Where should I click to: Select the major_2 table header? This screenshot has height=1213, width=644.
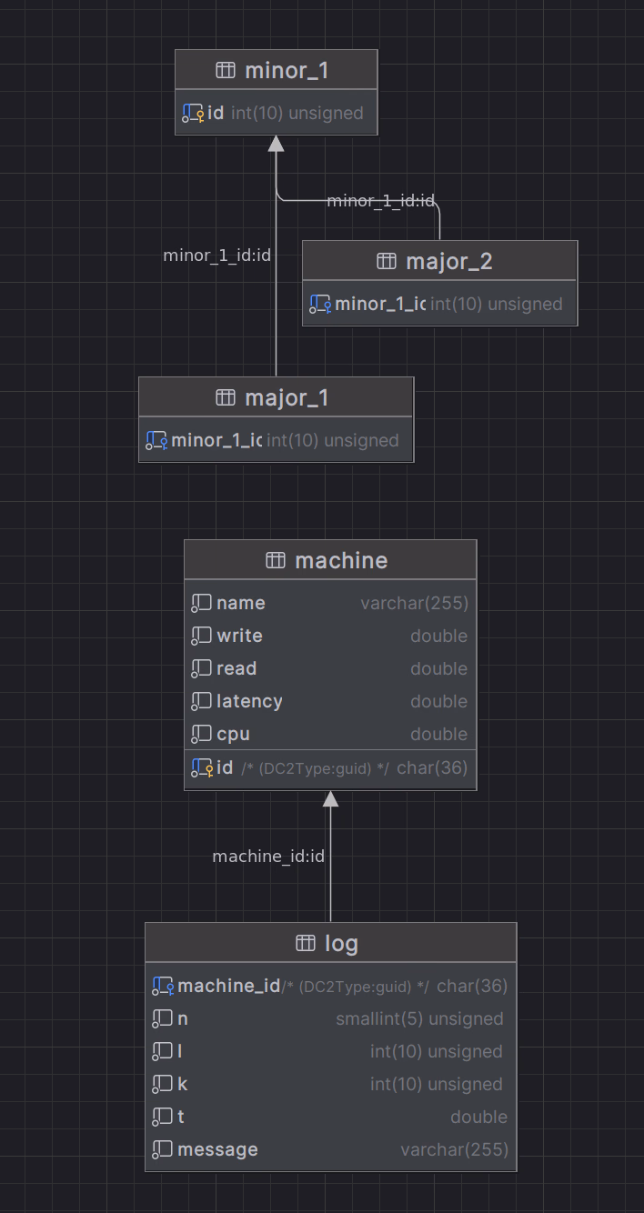point(440,261)
